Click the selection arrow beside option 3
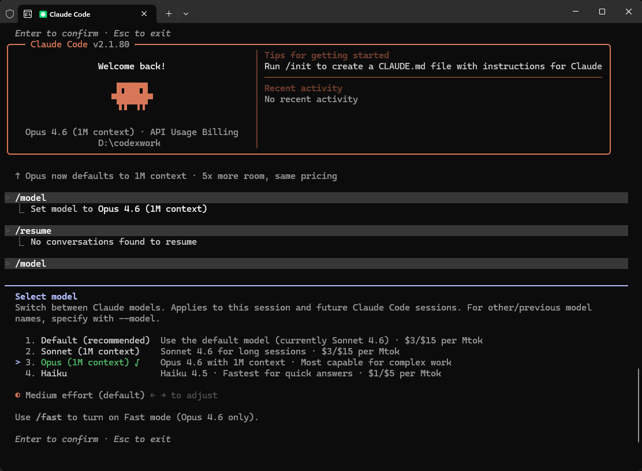 (17, 362)
